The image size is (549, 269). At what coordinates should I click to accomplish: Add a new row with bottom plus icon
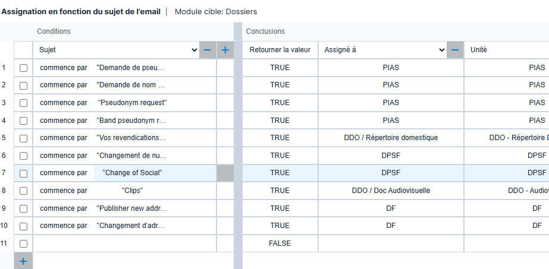pyautogui.click(x=23, y=261)
